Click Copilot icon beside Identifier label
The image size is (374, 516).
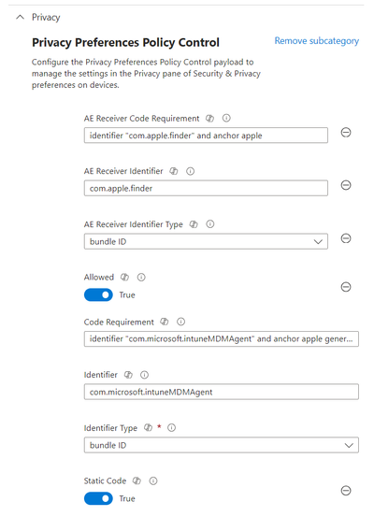(128, 375)
